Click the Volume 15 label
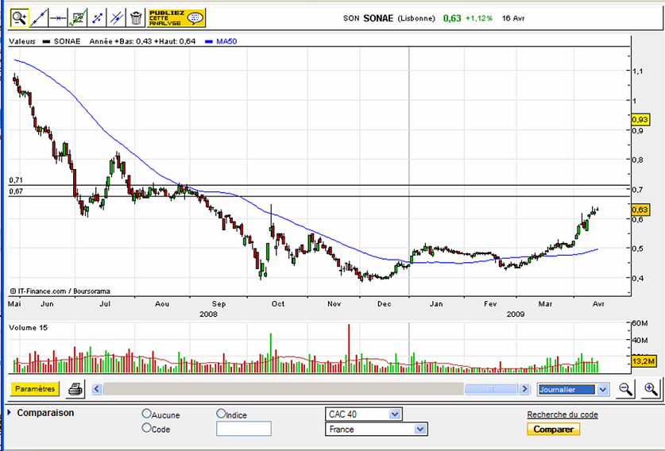The width and height of the screenshot is (665, 451). 29,328
